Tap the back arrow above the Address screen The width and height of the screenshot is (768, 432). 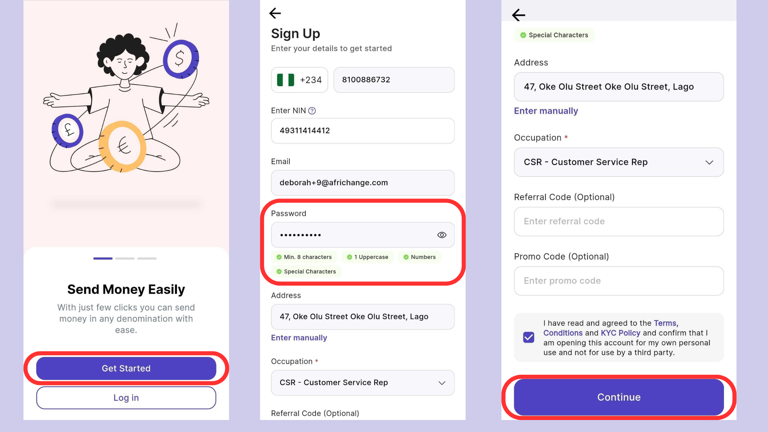518,15
